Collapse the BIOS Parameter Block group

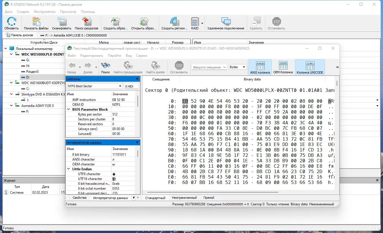[69, 110]
